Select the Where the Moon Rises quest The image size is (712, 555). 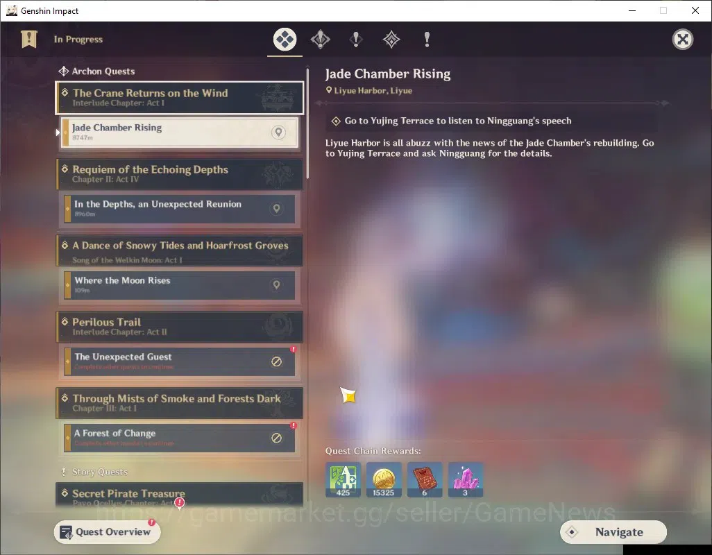[180, 284]
